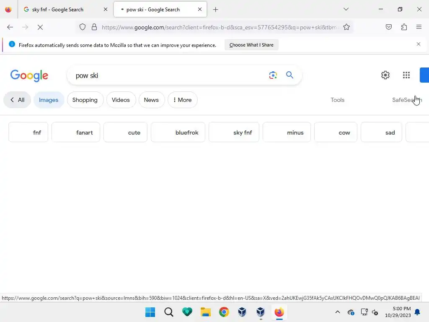Open the notifications bell
The image size is (429, 322).
[418, 312]
